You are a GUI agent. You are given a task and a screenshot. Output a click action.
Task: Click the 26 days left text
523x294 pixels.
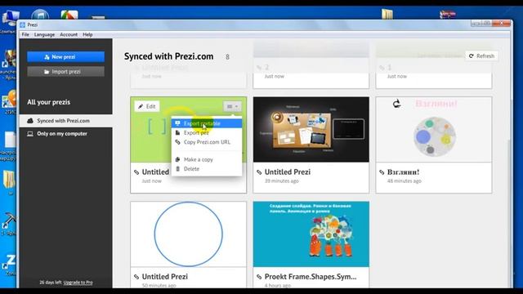51,283
